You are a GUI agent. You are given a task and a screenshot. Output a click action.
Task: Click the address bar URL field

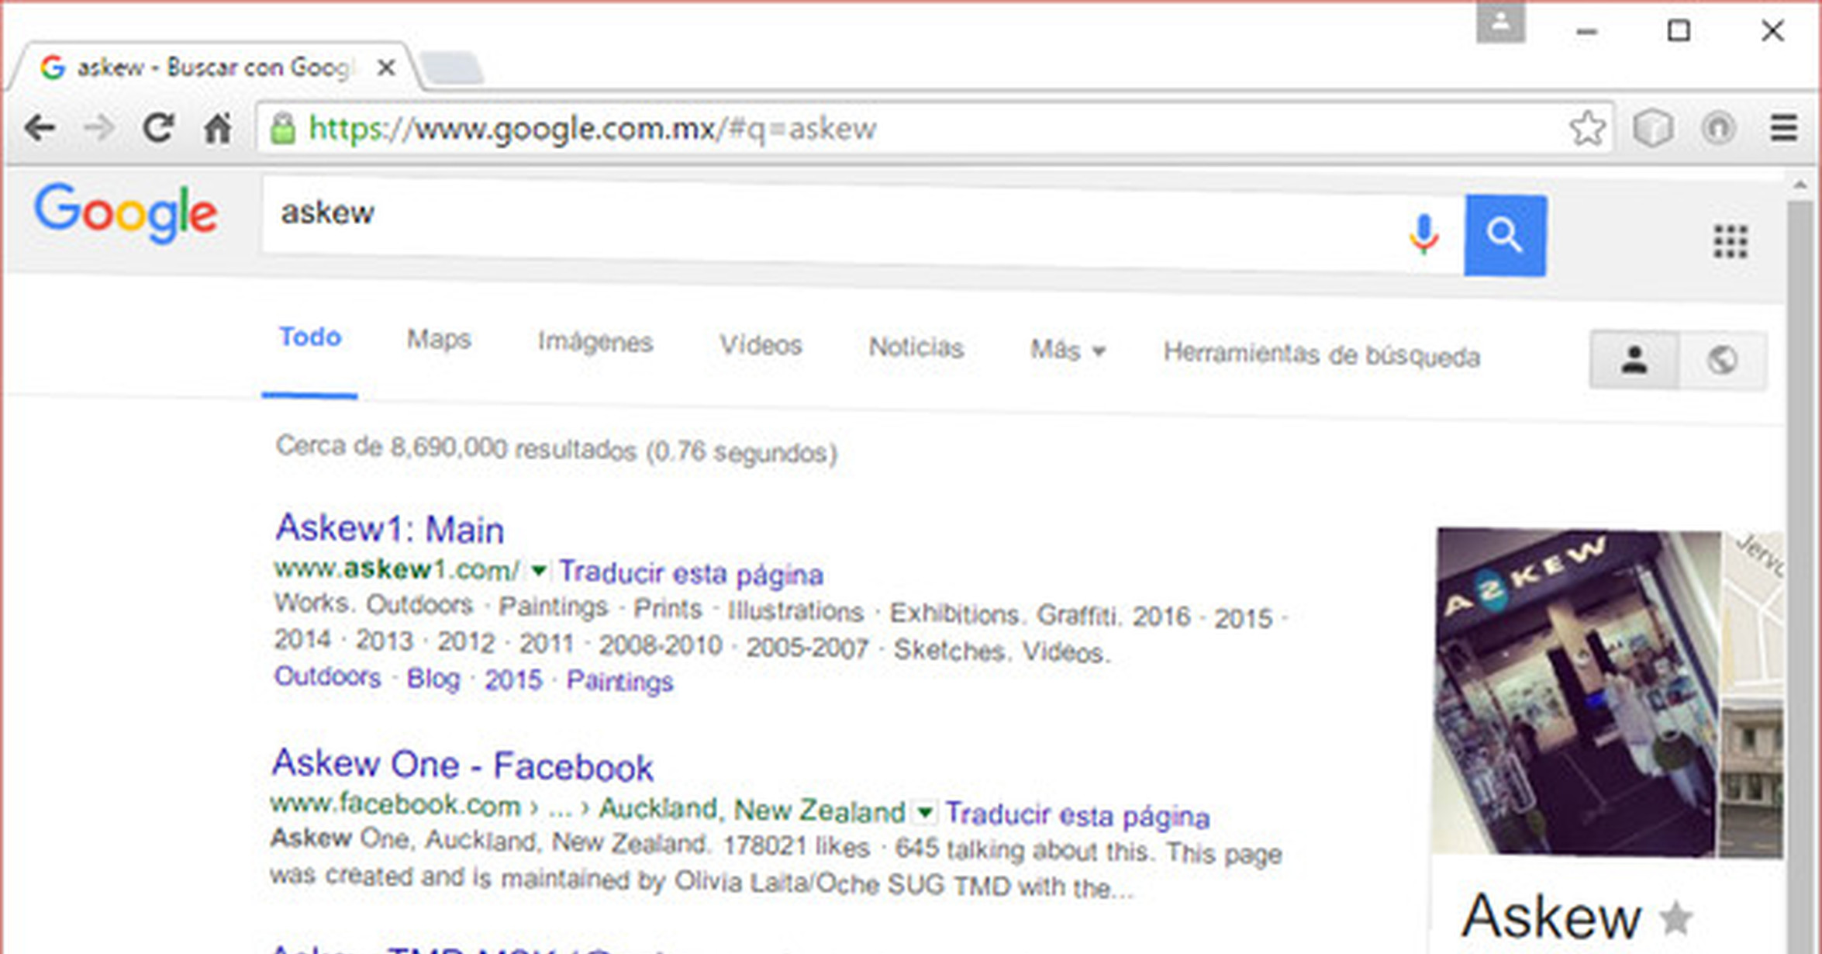click(934, 129)
